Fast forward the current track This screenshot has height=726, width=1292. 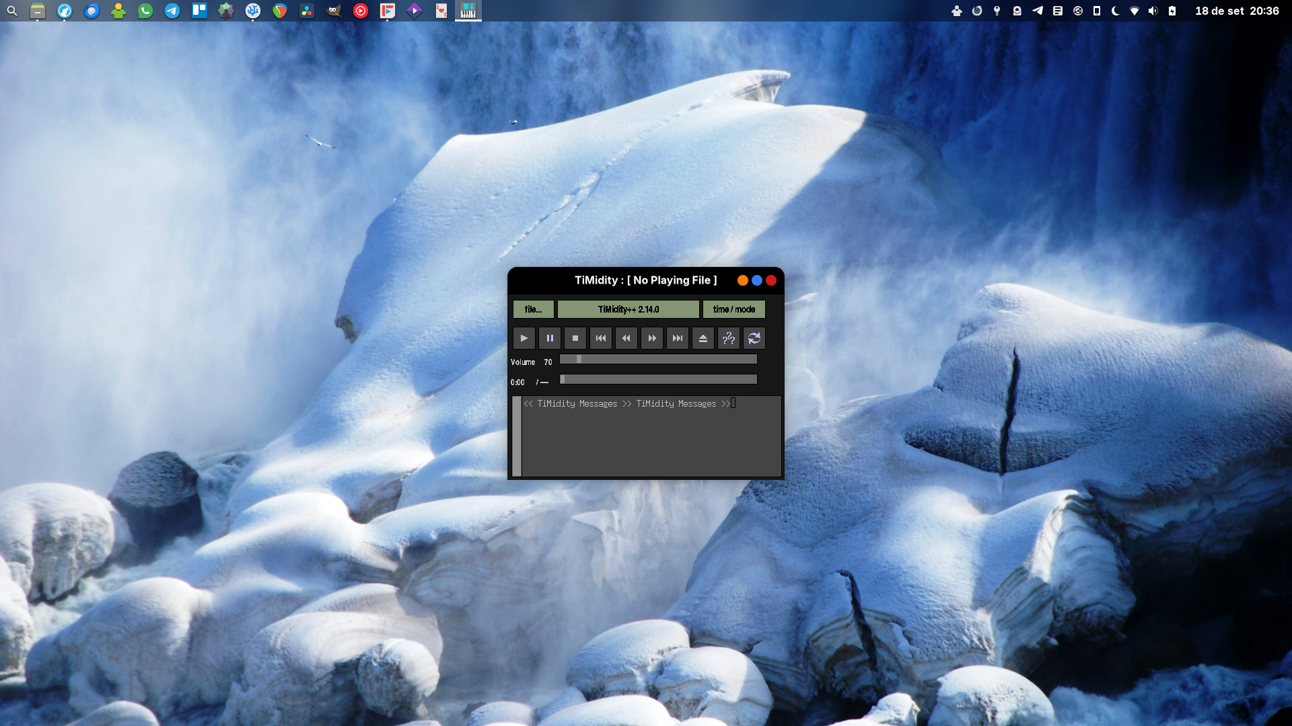point(651,338)
